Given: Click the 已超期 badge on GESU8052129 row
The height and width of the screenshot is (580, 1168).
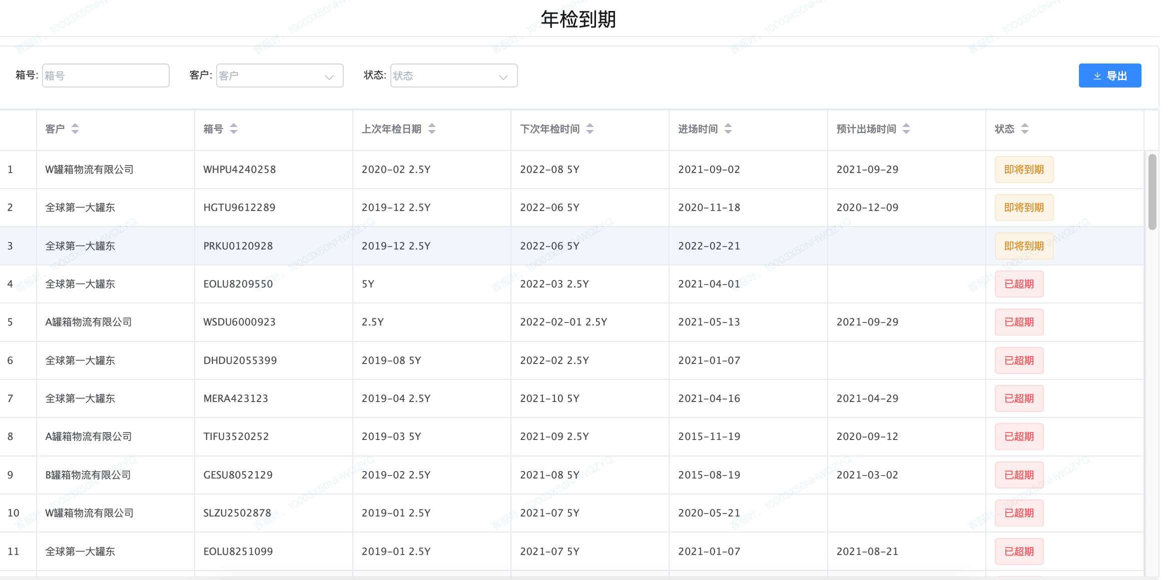Looking at the screenshot, I should point(1019,474).
